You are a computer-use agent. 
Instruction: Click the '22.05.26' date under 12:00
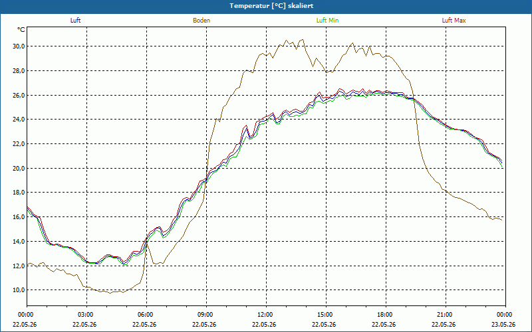[264, 325]
